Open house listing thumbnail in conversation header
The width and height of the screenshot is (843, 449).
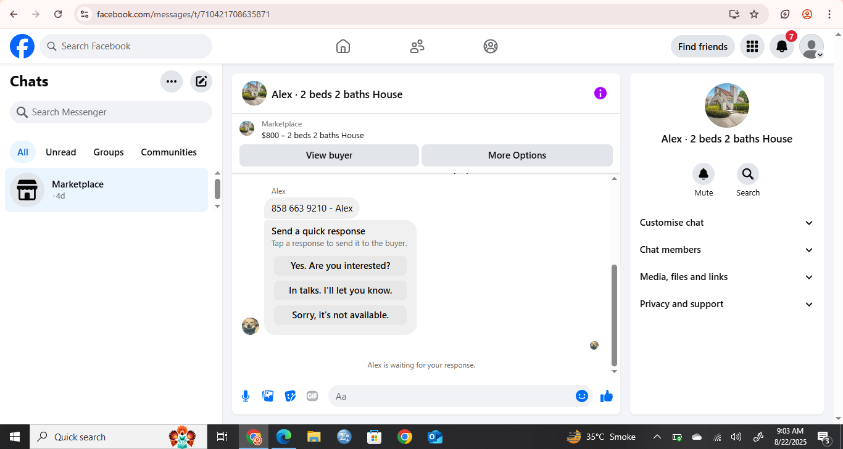(254, 93)
